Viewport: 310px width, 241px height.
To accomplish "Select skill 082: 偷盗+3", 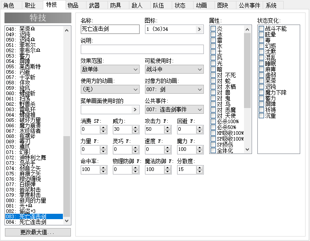I will point(34,211).
